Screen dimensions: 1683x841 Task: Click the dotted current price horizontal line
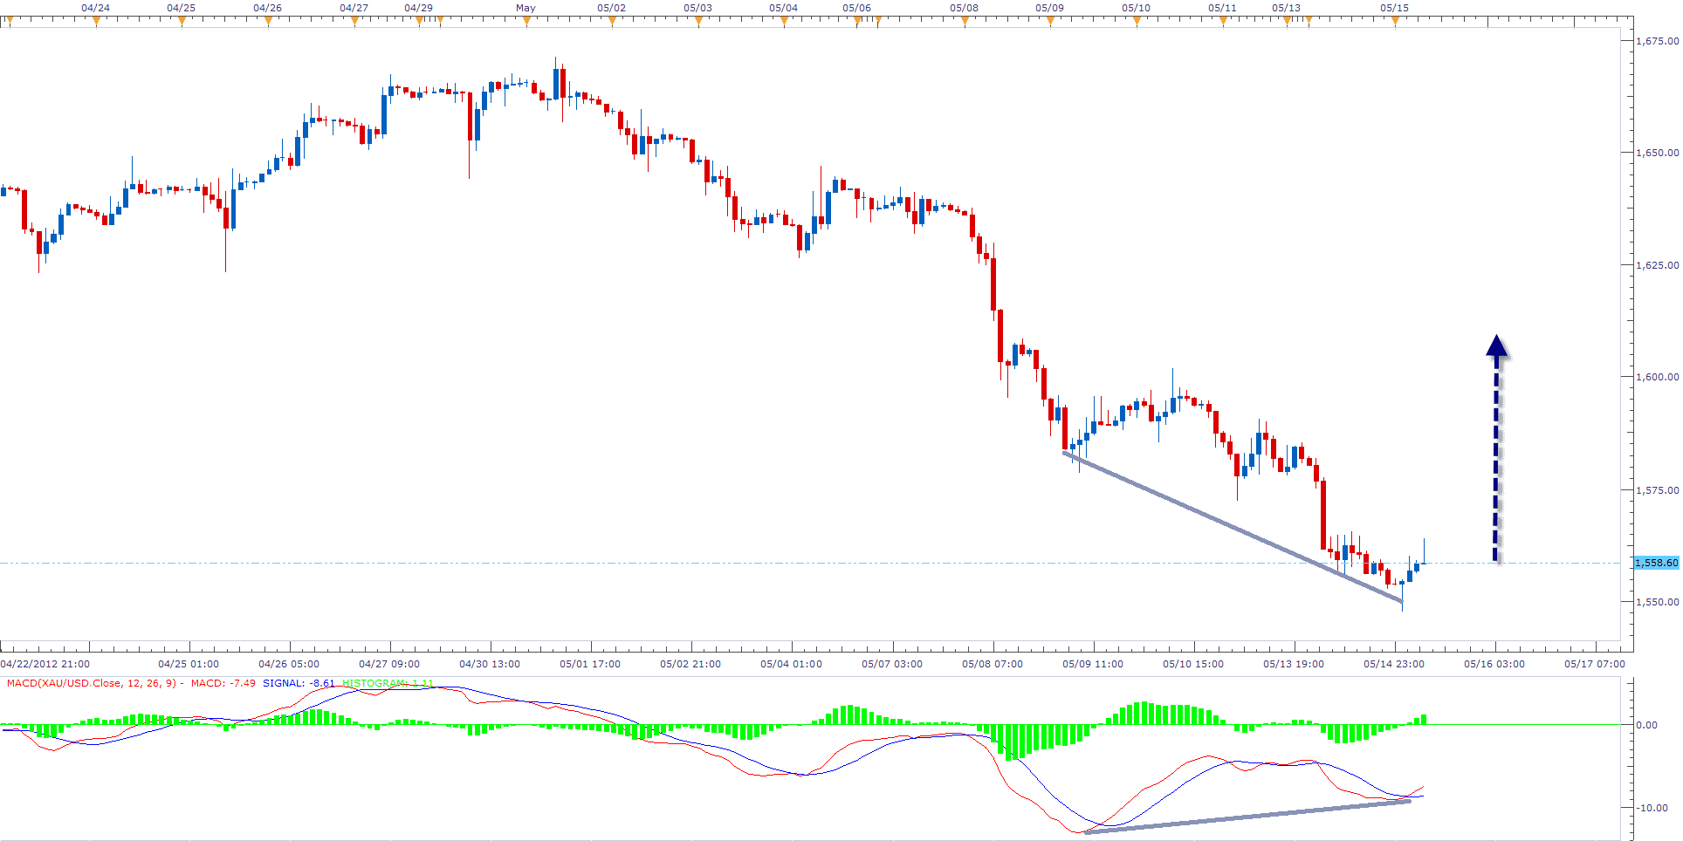(x=698, y=564)
